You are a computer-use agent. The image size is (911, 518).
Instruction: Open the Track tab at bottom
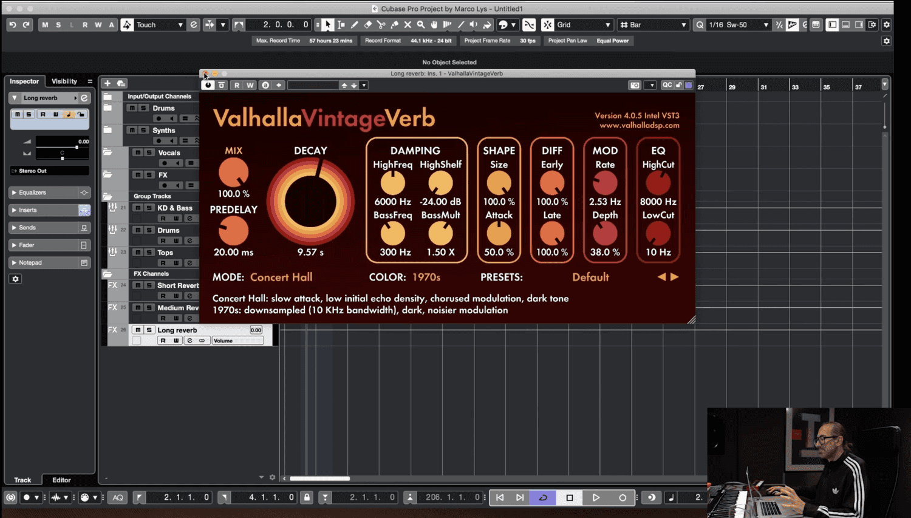click(22, 480)
